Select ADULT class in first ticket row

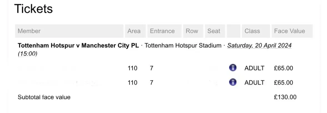coord(254,68)
